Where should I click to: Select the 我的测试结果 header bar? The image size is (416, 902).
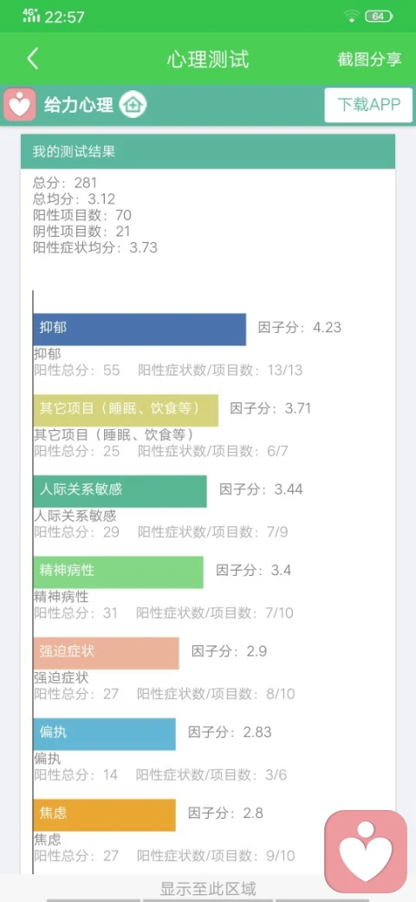click(208, 152)
